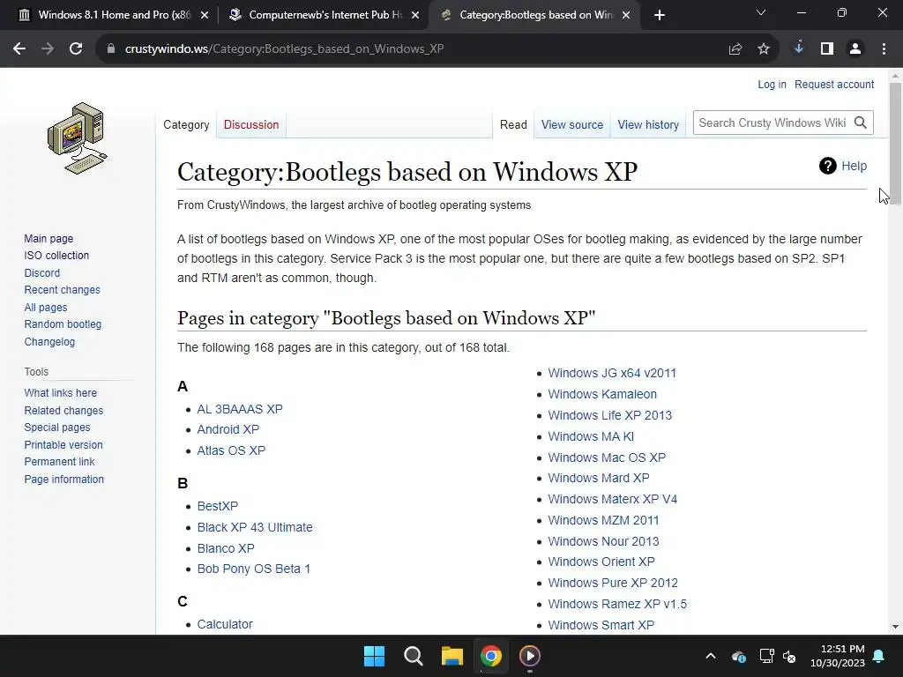Click the Log in link
903x677 pixels.
coord(772,84)
